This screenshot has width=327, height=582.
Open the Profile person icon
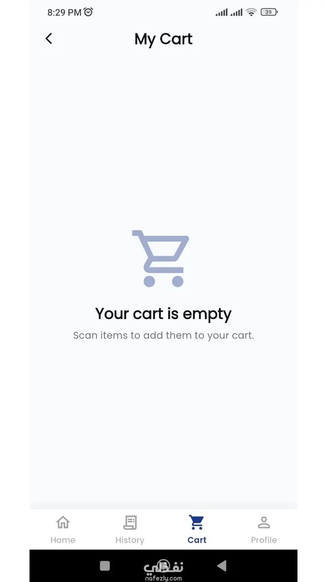click(x=264, y=523)
